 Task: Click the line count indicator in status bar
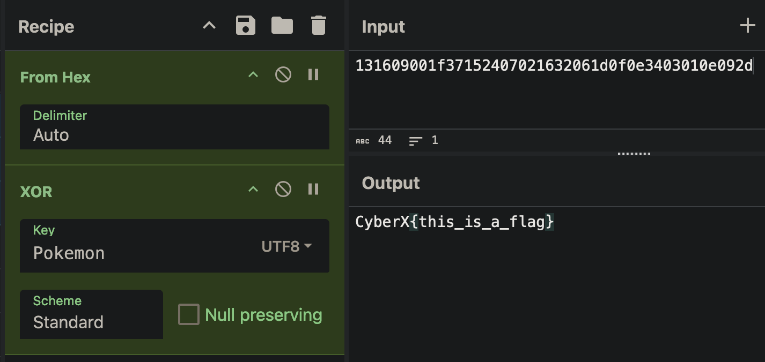tap(423, 141)
